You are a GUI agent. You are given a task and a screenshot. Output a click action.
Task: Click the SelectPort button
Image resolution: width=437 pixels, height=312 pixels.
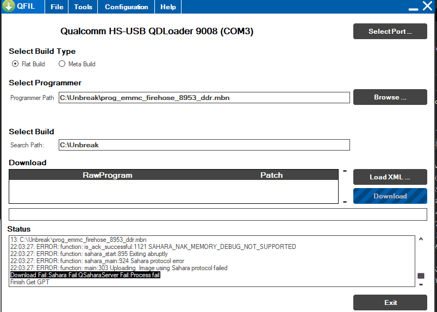pos(390,31)
